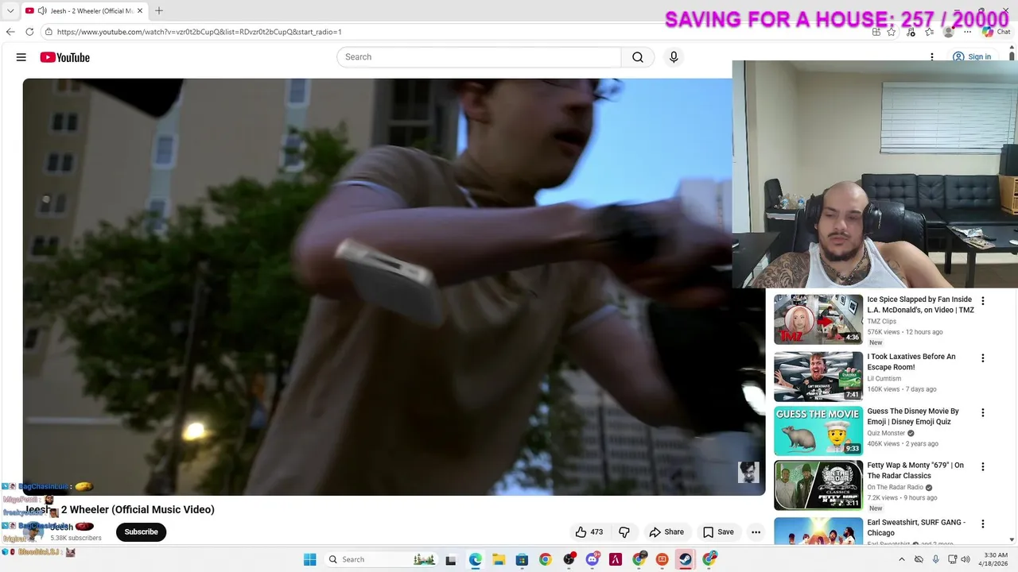
Task: Show hidden system tray icons chevron
Action: (901, 559)
